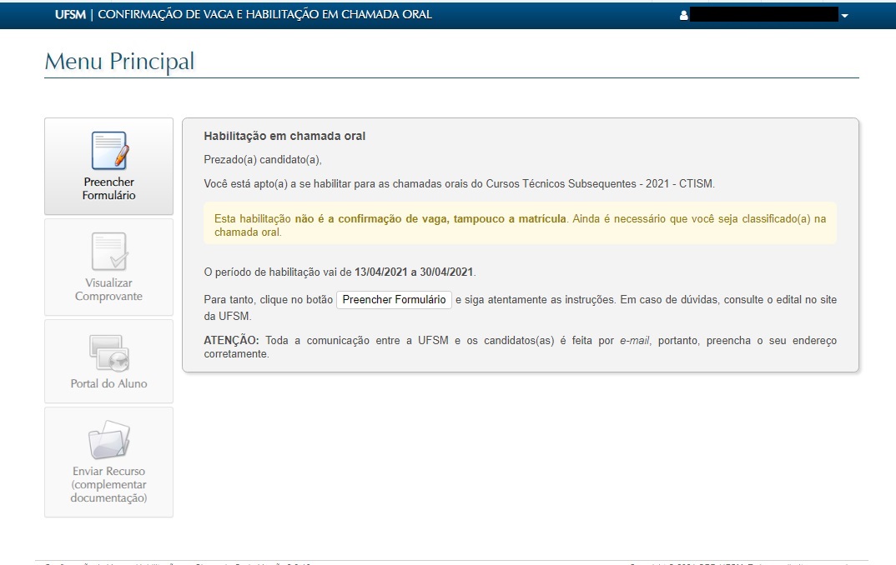Choose the "Portal do Aluno" sidebar label
The image size is (896, 565).
pyautogui.click(x=108, y=383)
